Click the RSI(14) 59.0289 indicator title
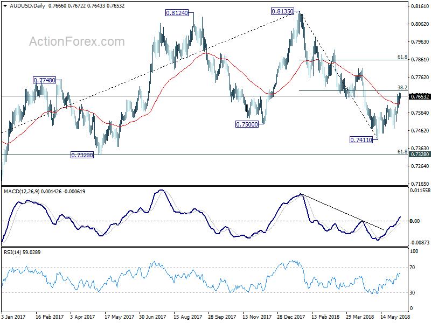 click(x=22, y=252)
